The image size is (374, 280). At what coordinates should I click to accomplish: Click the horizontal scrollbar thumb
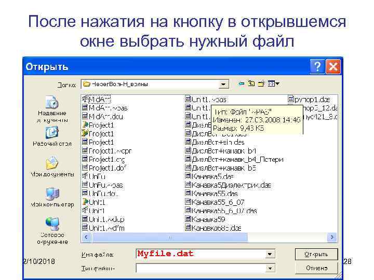tap(170, 237)
